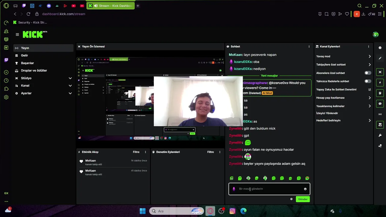Click in the Bir mesaj gönderin field

[269, 189]
